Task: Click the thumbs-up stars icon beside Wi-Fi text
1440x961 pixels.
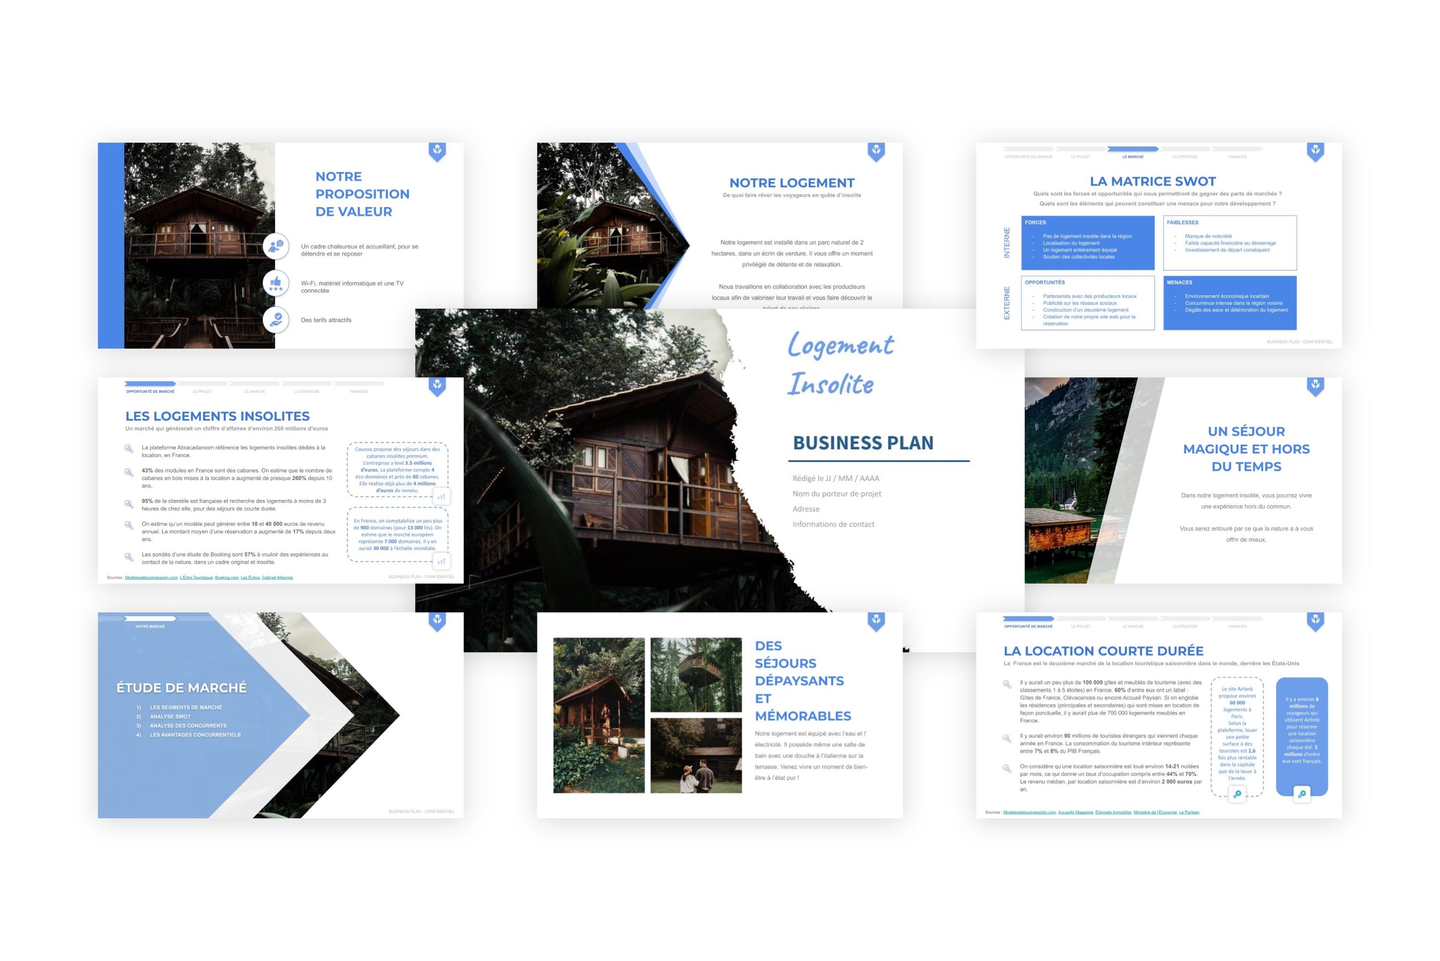Action: click(x=276, y=283)
